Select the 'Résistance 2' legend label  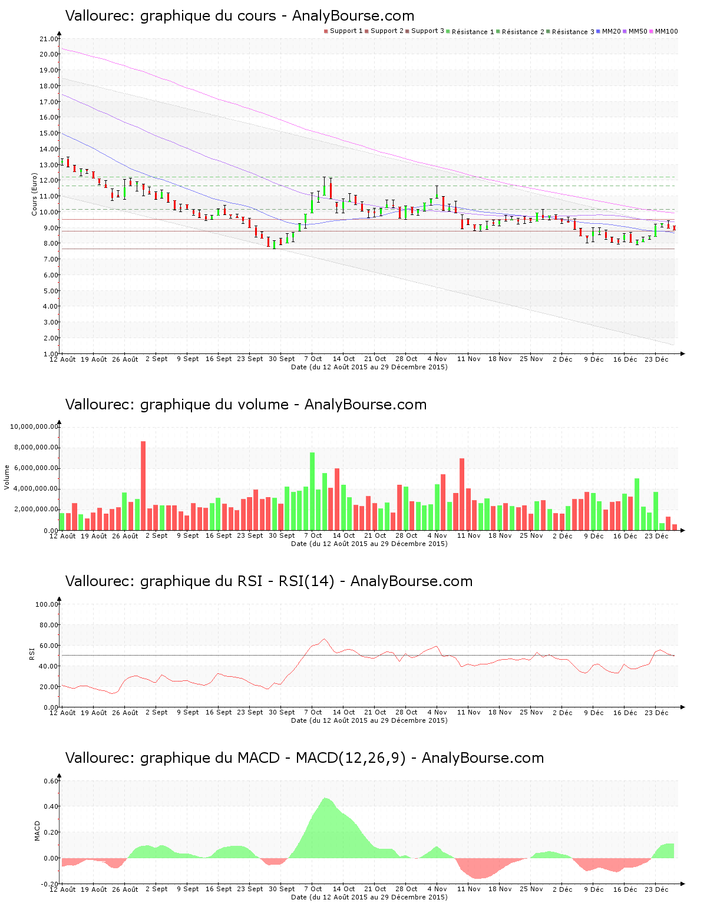pos(523,32)
